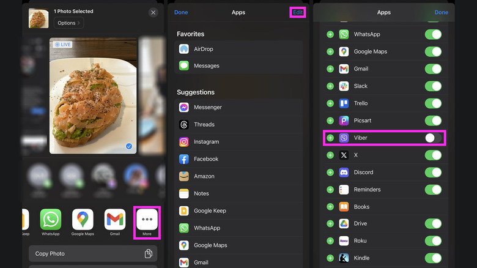Add WhatsApp to favorites with plus

(x=330, y=34)
